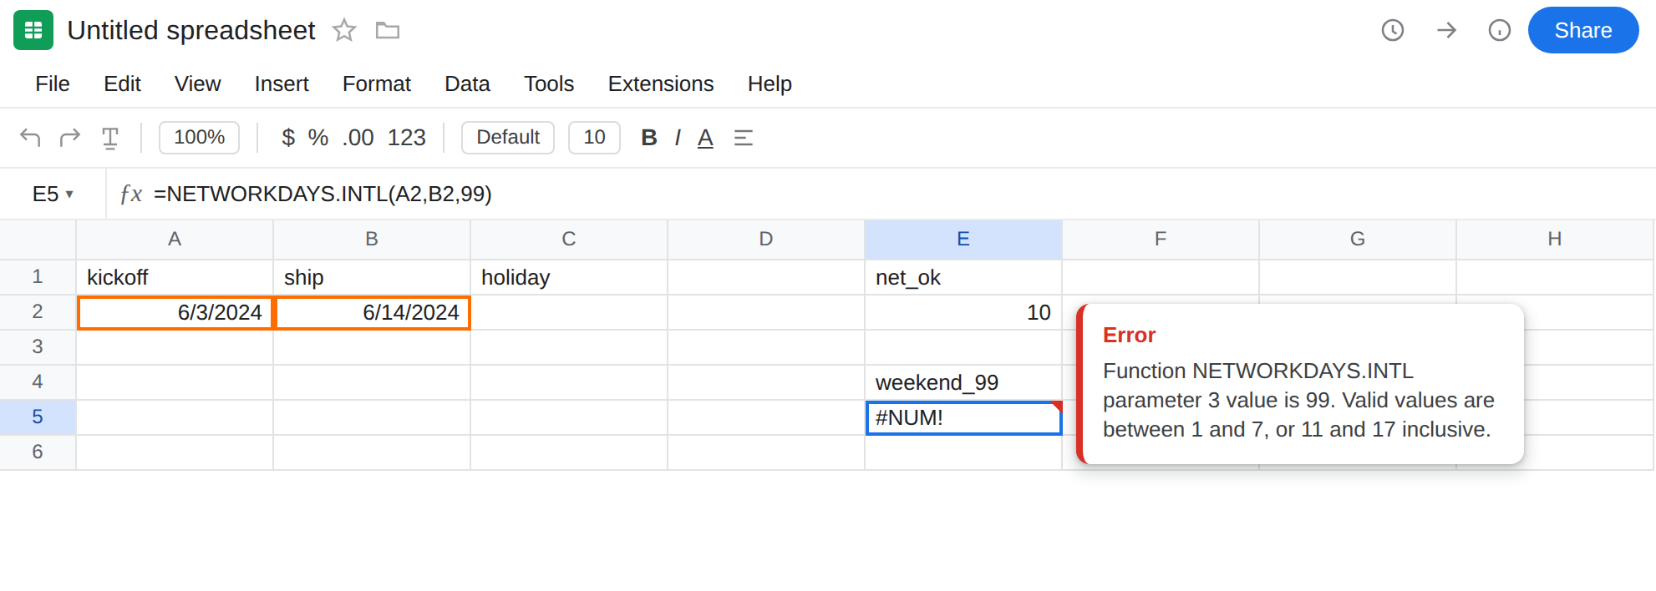
Task: Open the Format menu
Action: click(377, 83)
